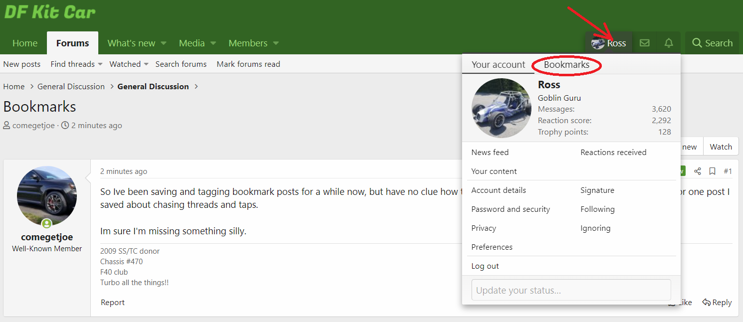Click the post's 2 minutes ago timestamp
Image resolution: width=743 pixels, height=322 pixels.
tap(124, 171)
